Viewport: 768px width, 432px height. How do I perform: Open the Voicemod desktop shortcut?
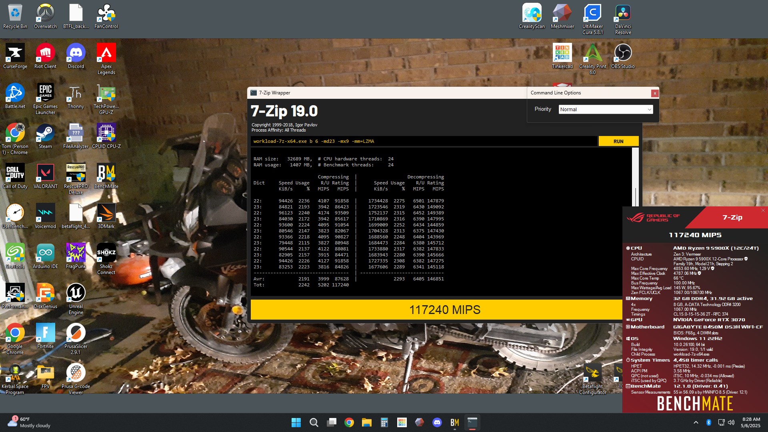[x=45, y=216]
